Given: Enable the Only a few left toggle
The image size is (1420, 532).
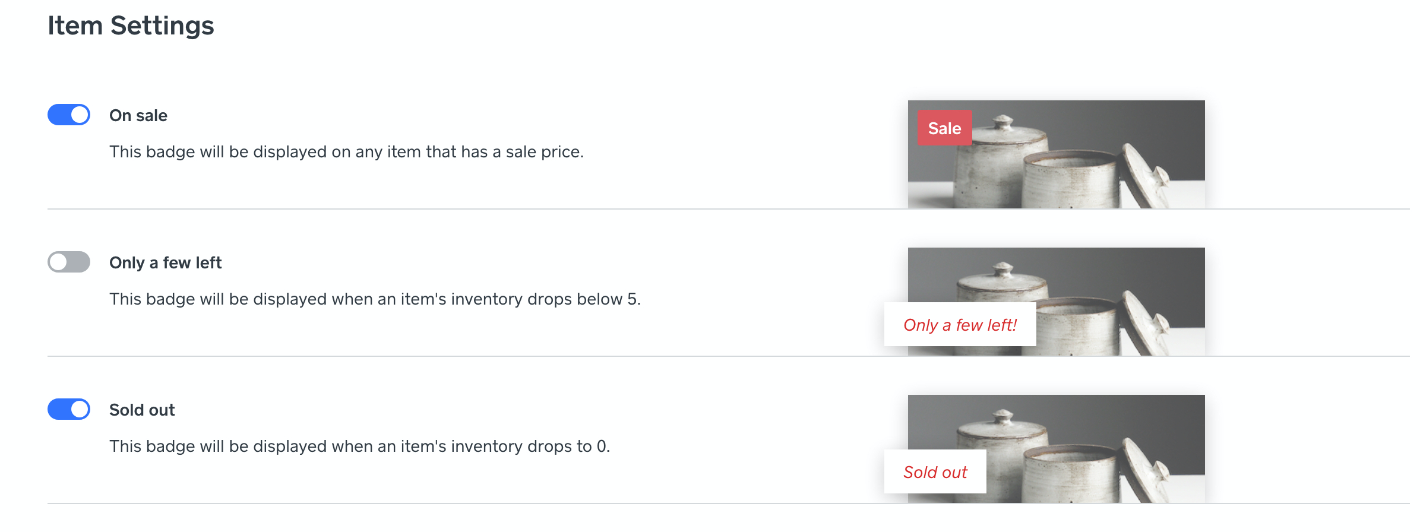Looking at the screenshot, I should click(69, 262).
